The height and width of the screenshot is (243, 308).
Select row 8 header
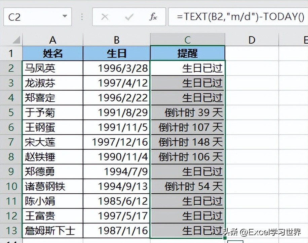(11, 157)
